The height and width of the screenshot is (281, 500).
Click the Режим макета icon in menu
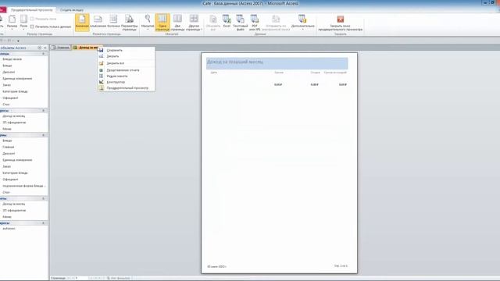point(101,76)
